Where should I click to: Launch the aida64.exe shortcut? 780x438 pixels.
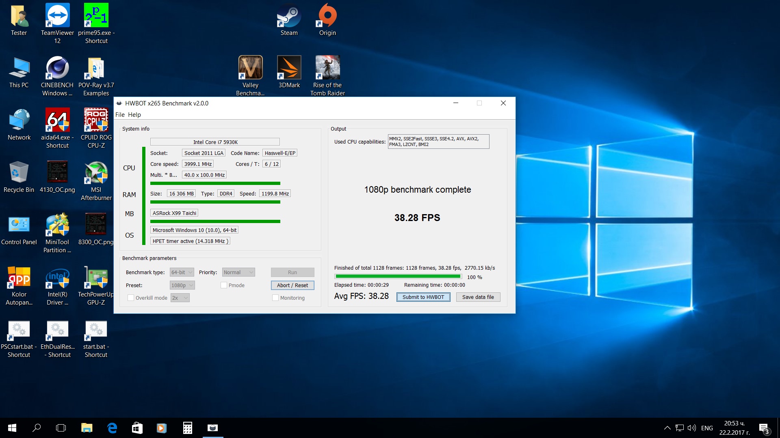tap(57, 128)
